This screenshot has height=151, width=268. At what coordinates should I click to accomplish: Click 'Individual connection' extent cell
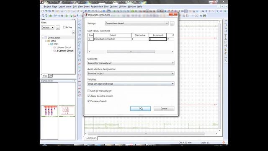click(x=112, y=39)
